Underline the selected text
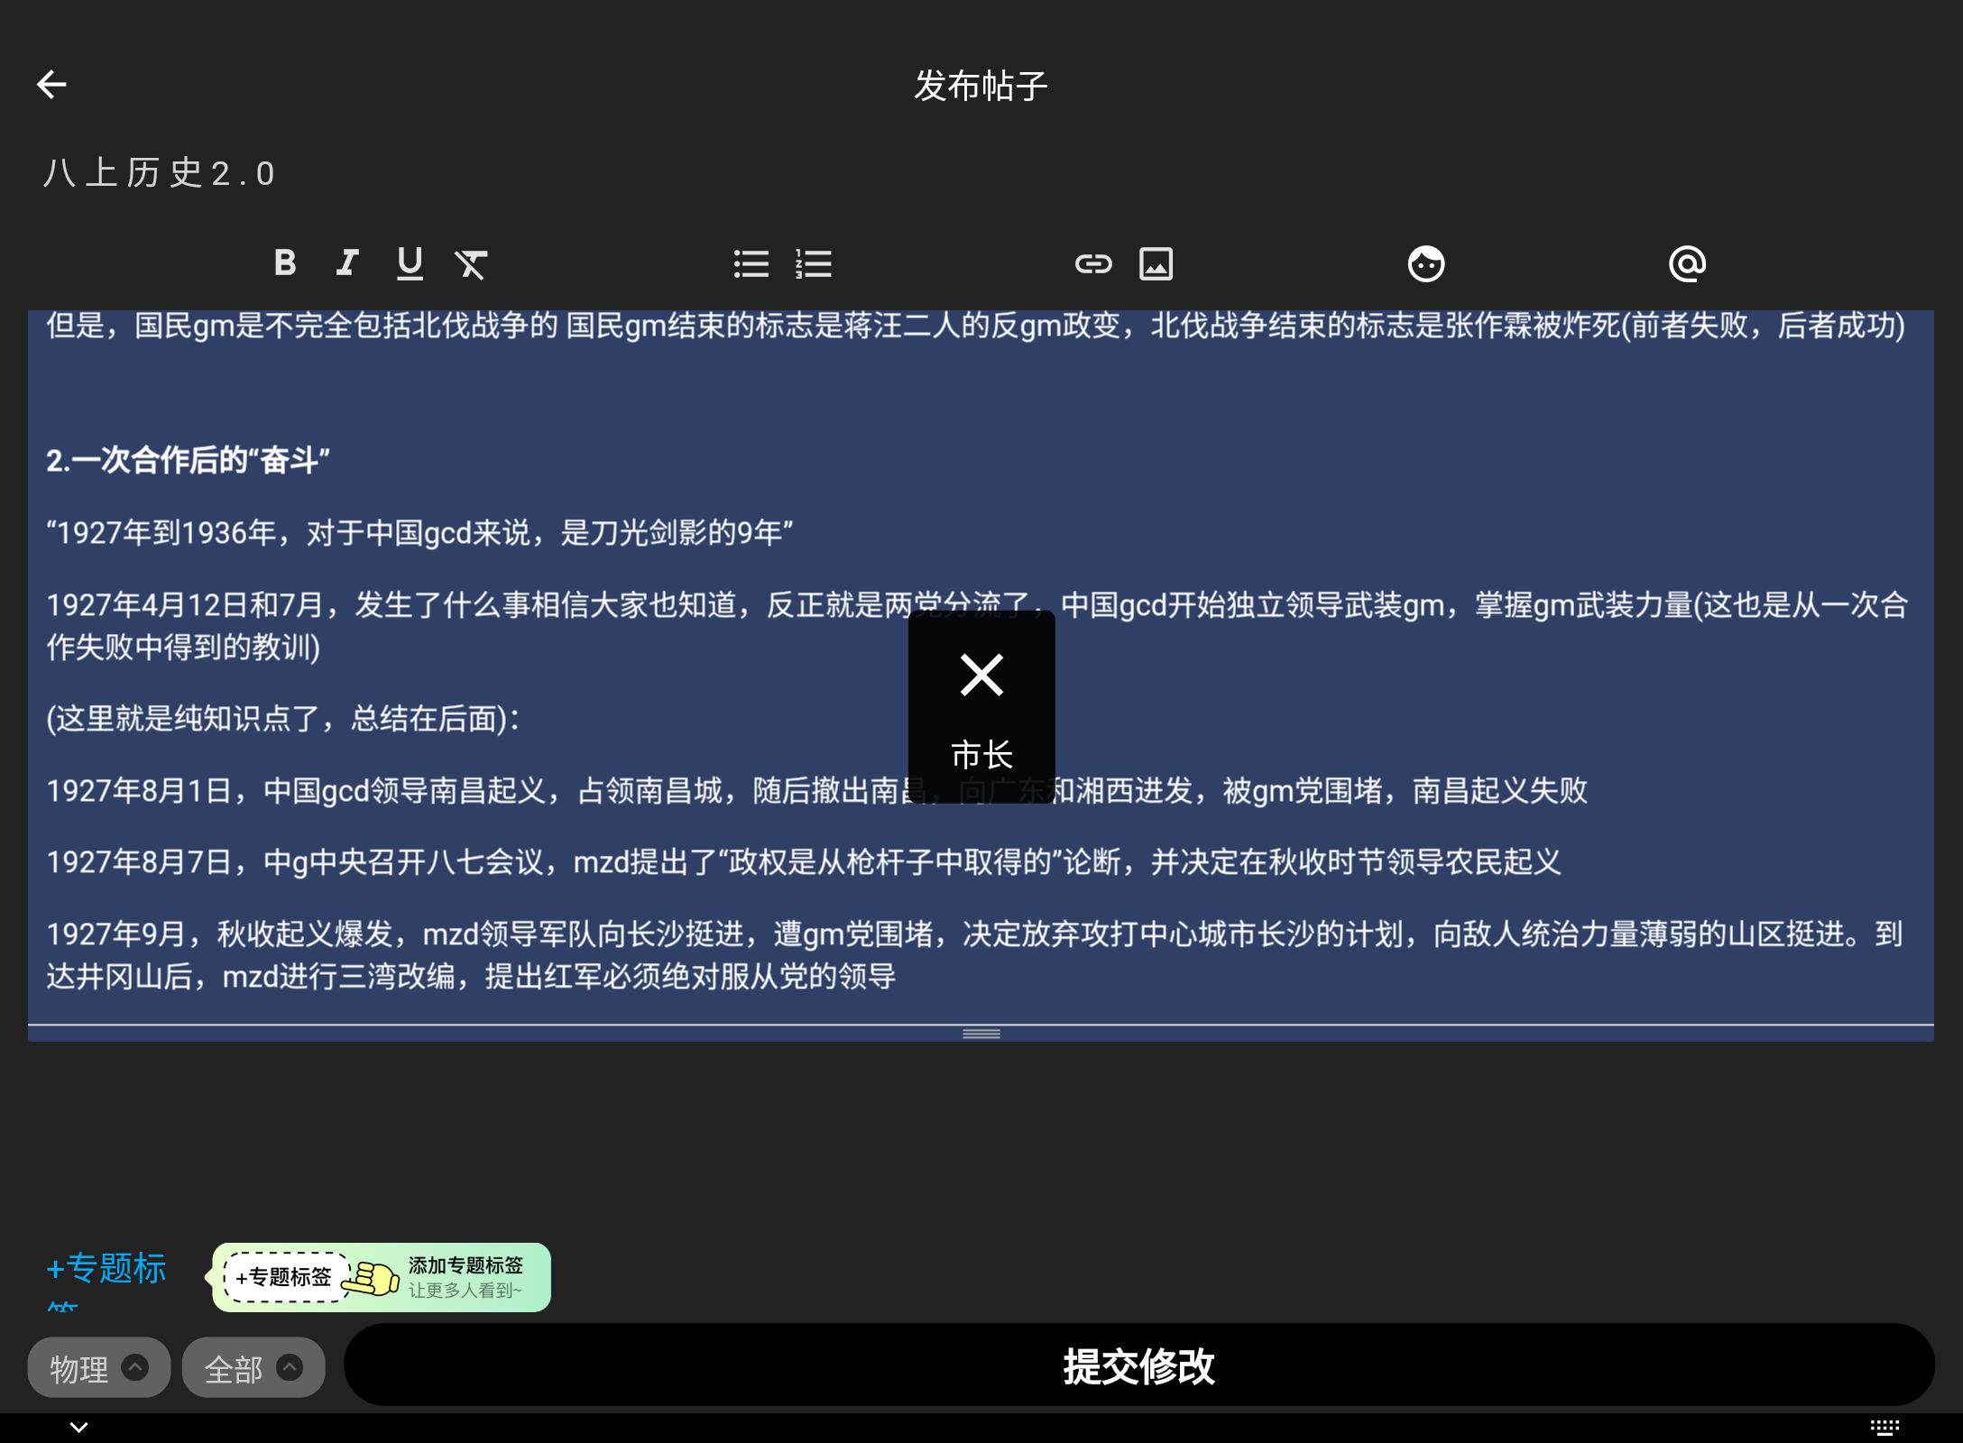This screenshot has width=1963, height=1443. (410, 263)
